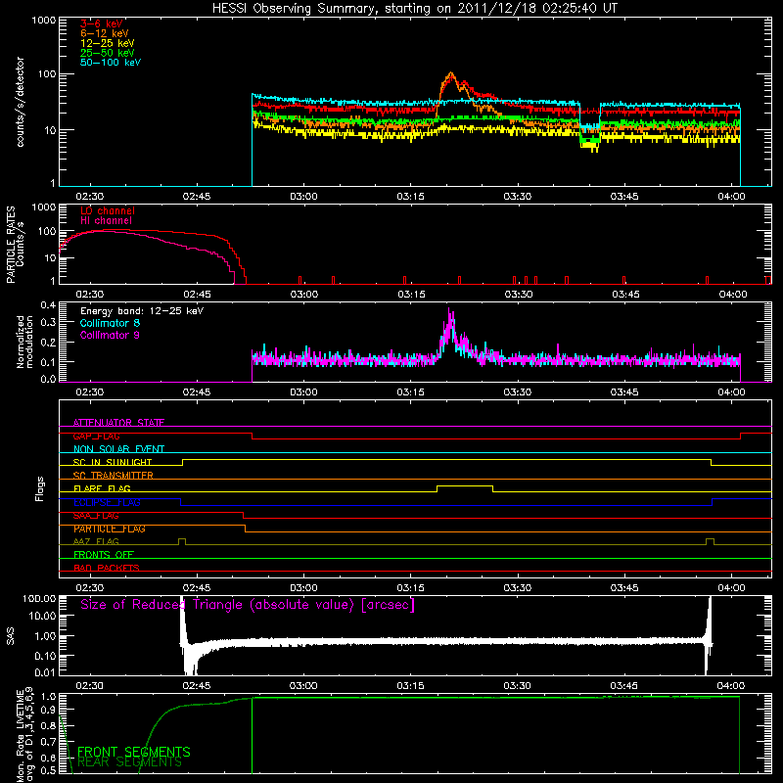Click the FRONT SEGMENTS legend label
This screenshot has height=783, width=783.
[x=134, y=752]
